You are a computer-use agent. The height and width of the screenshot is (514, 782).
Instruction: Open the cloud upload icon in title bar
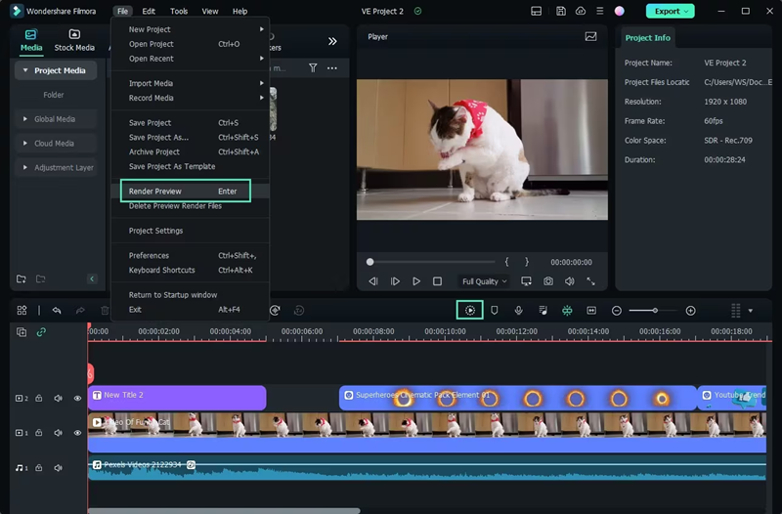[581, 11]
